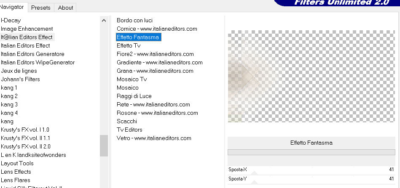The height and width of the screenshot is (188, 400).
Task: Select the Lens Effects category
Action: click(x=16, y=172)
